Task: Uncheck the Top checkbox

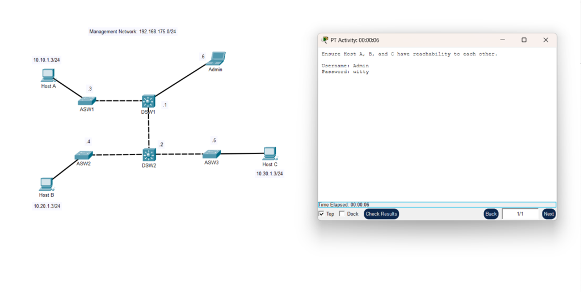Action: (x=322, y=214)
